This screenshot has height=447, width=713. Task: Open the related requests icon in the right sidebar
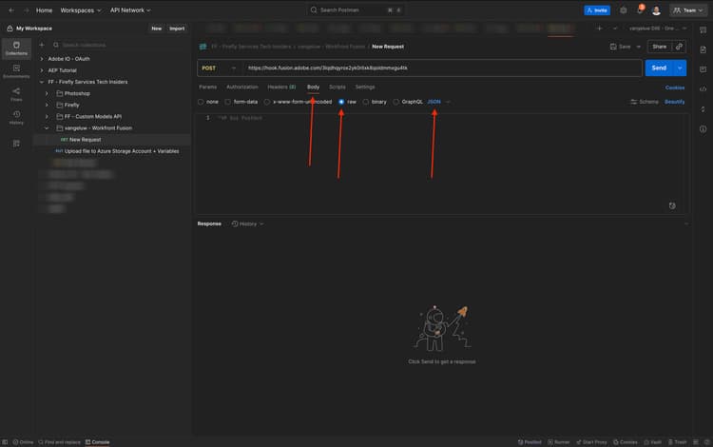(703, 109)
